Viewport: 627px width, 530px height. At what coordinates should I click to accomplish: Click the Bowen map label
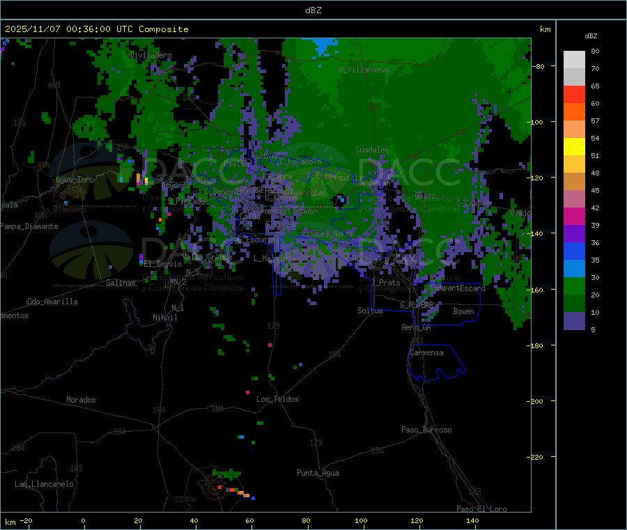[x=463, y=311]
